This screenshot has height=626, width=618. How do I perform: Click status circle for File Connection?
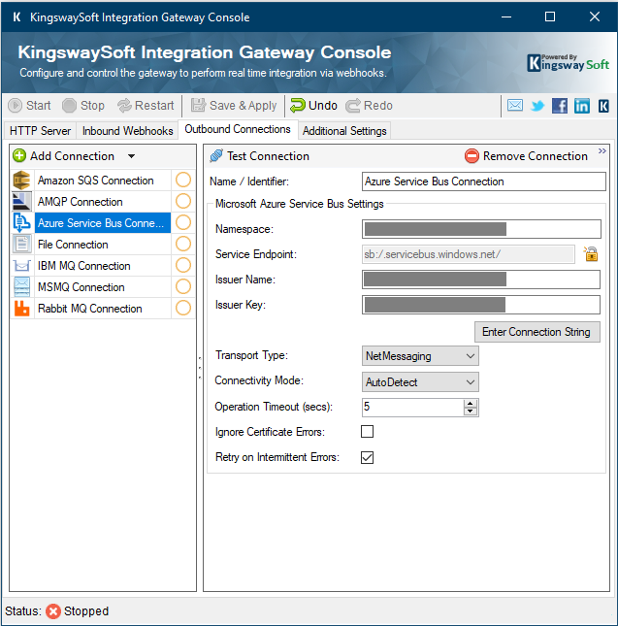(x=183, y=244)
